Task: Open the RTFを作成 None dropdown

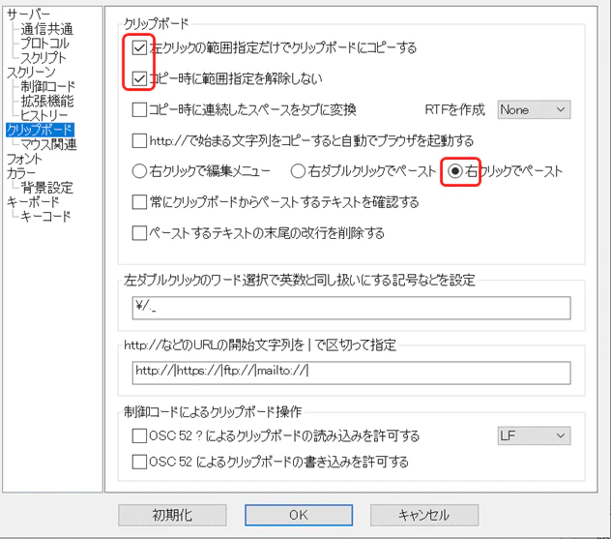Action: click(534, 109)
